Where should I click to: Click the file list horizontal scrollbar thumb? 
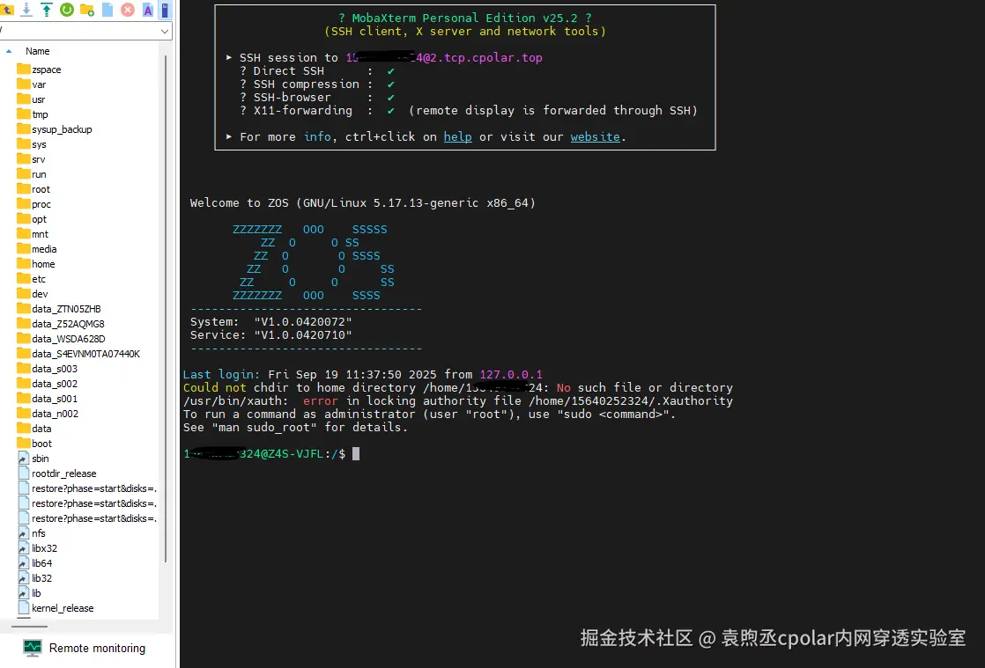click(30, 626)
